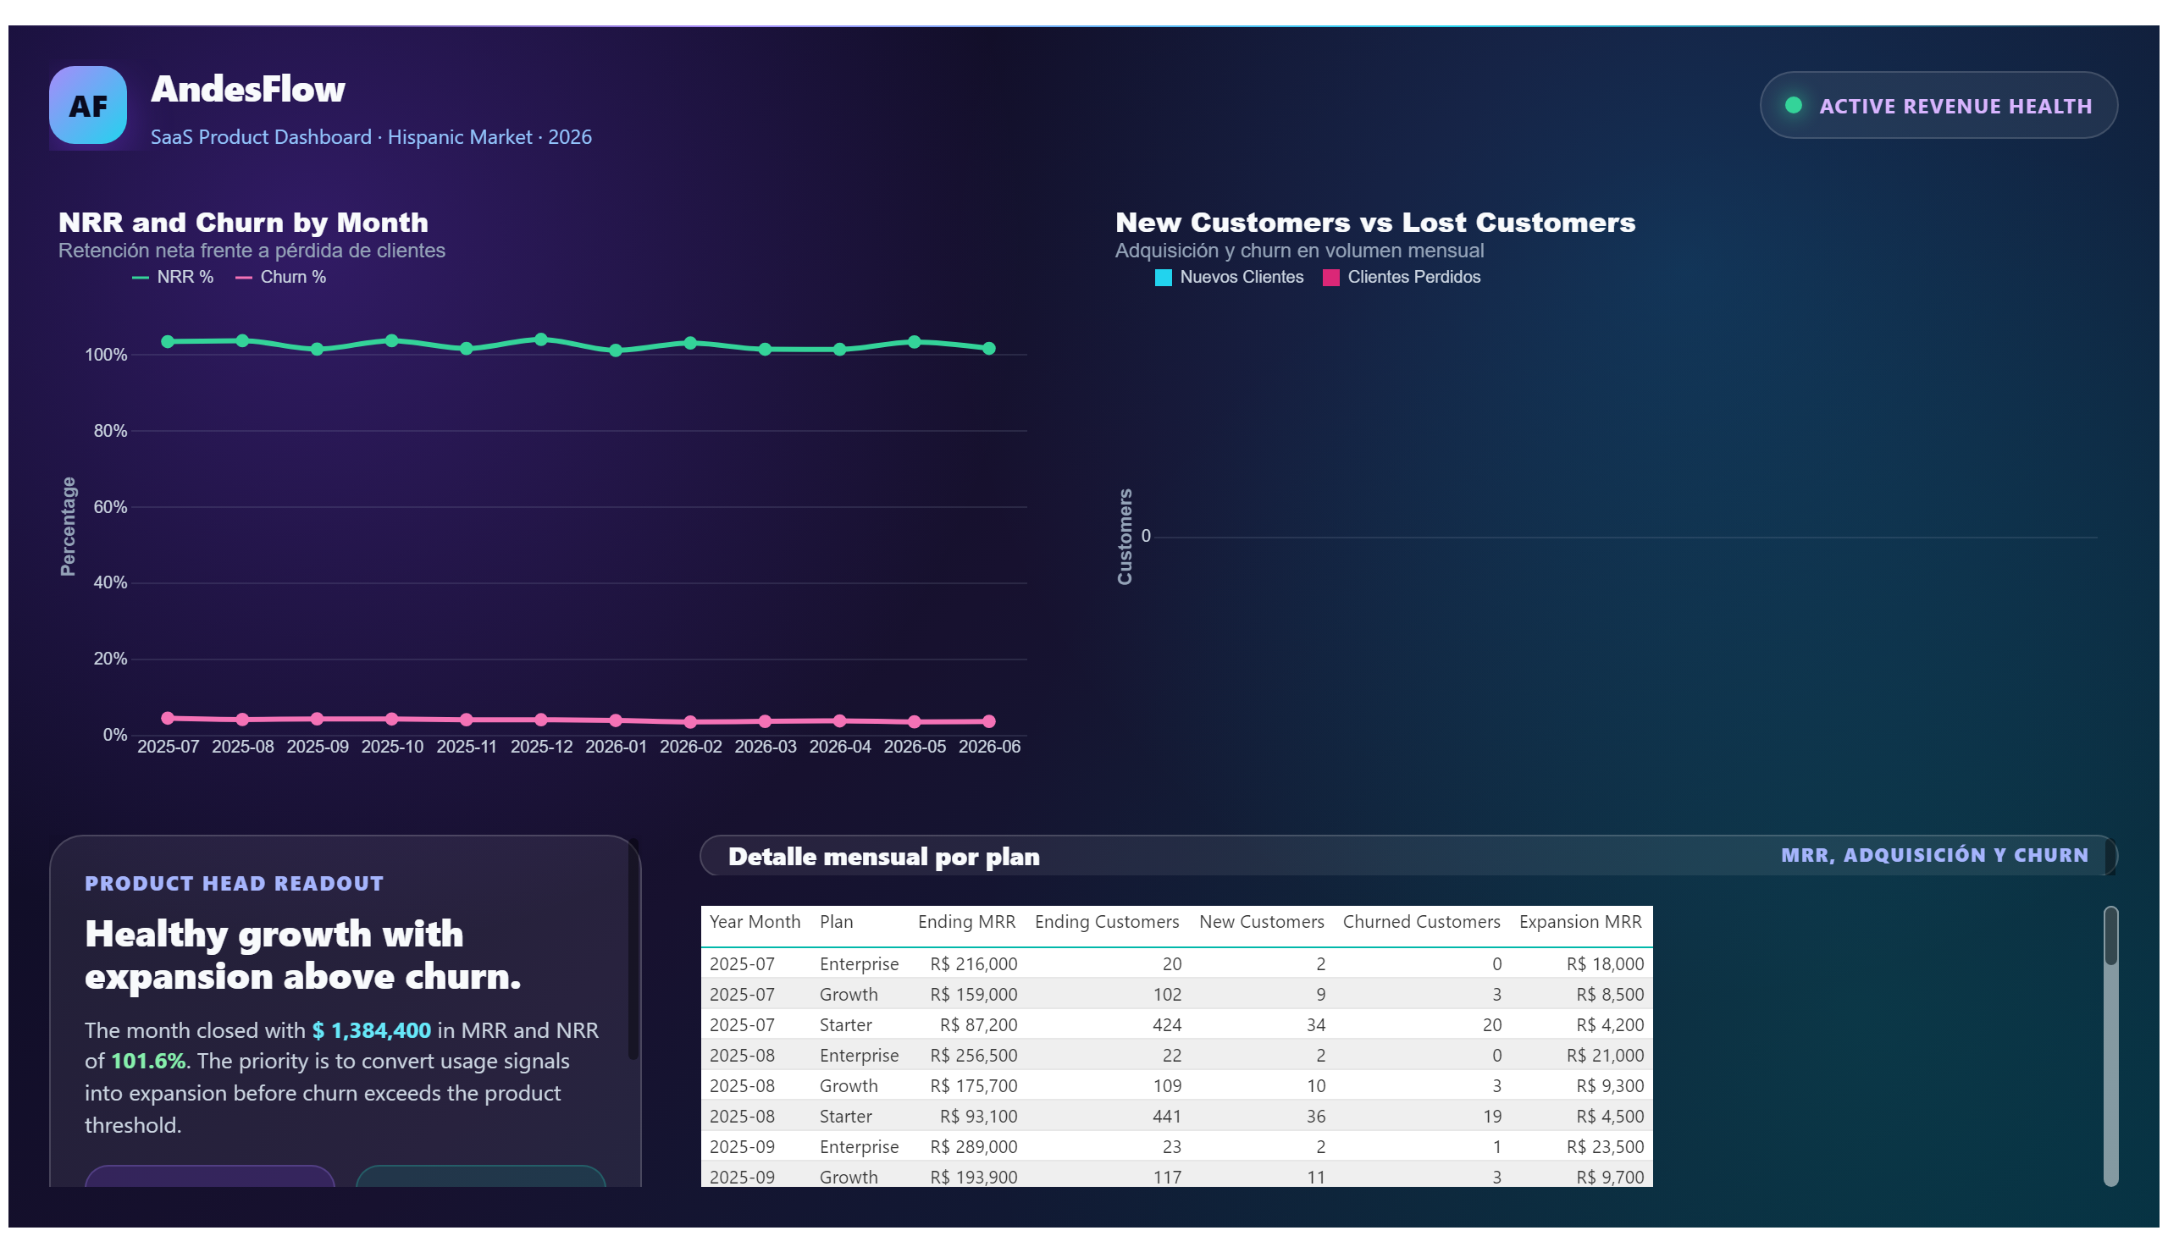This screenshot has width=2168, height=1236.
Task: Click the Product Head Readout heading
Action: 234,884
